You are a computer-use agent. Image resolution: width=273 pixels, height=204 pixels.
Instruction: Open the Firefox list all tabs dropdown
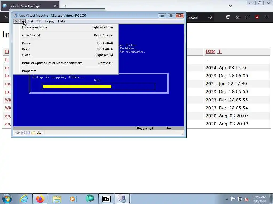[230, 6]
